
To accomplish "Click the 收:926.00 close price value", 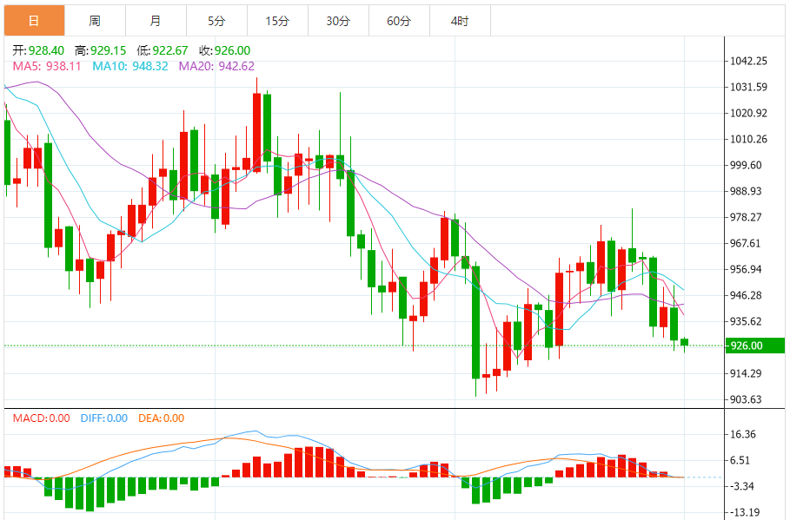I will 225,50.
